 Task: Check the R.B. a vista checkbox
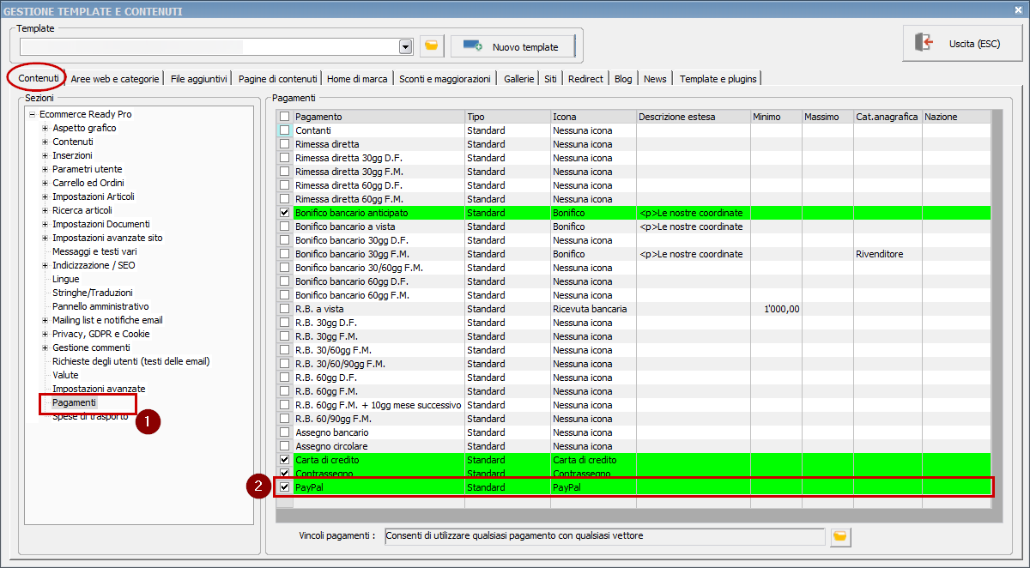285,309
